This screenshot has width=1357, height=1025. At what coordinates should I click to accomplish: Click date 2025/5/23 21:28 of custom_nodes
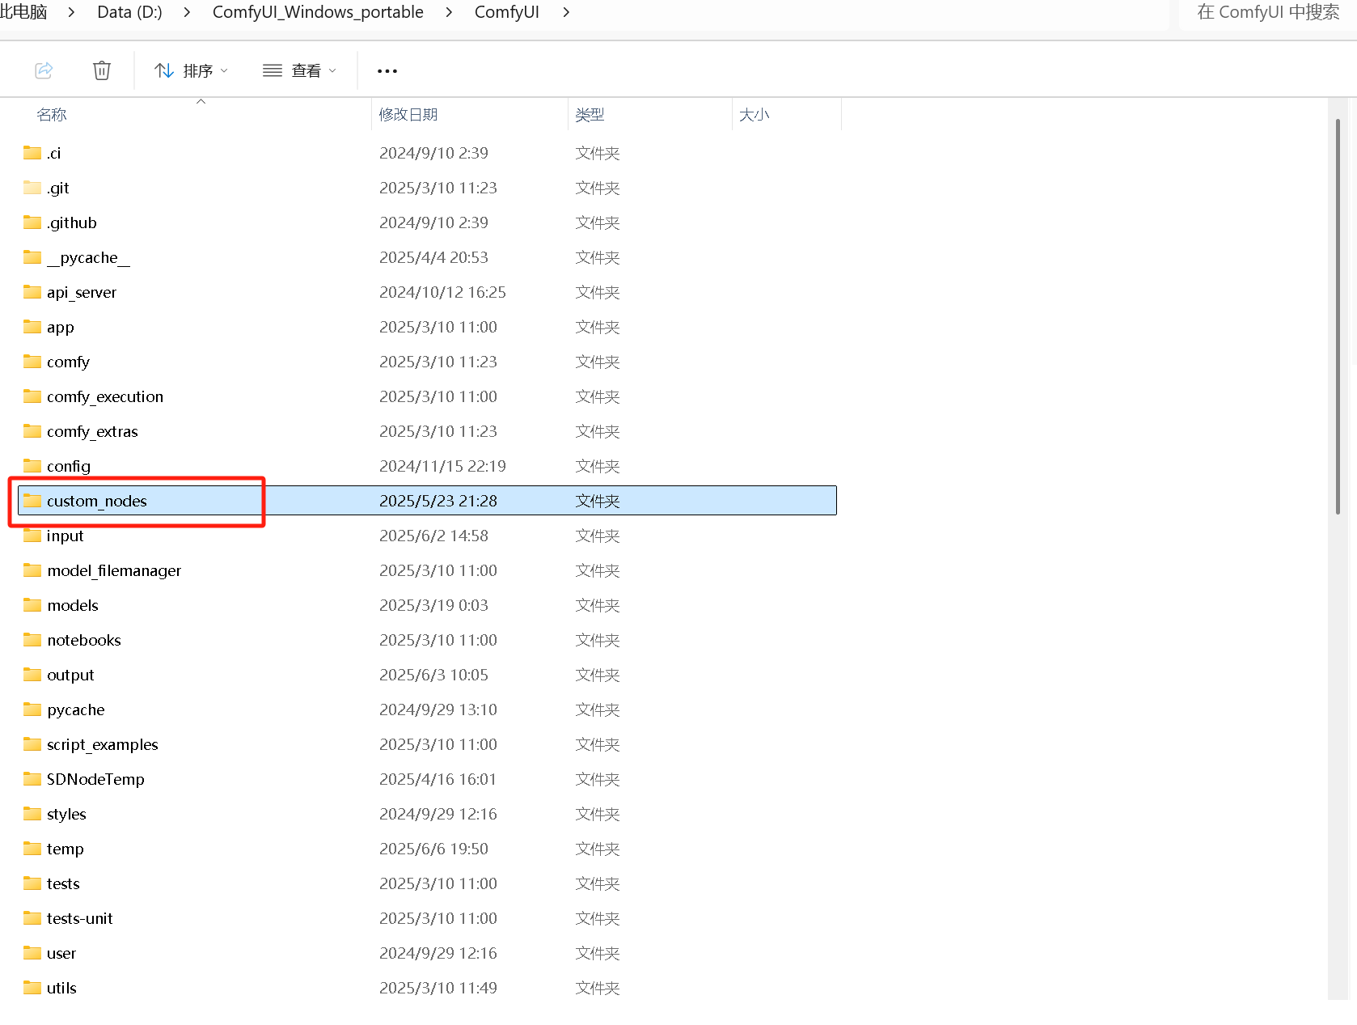pyautogui.click(x=438, y=501)
